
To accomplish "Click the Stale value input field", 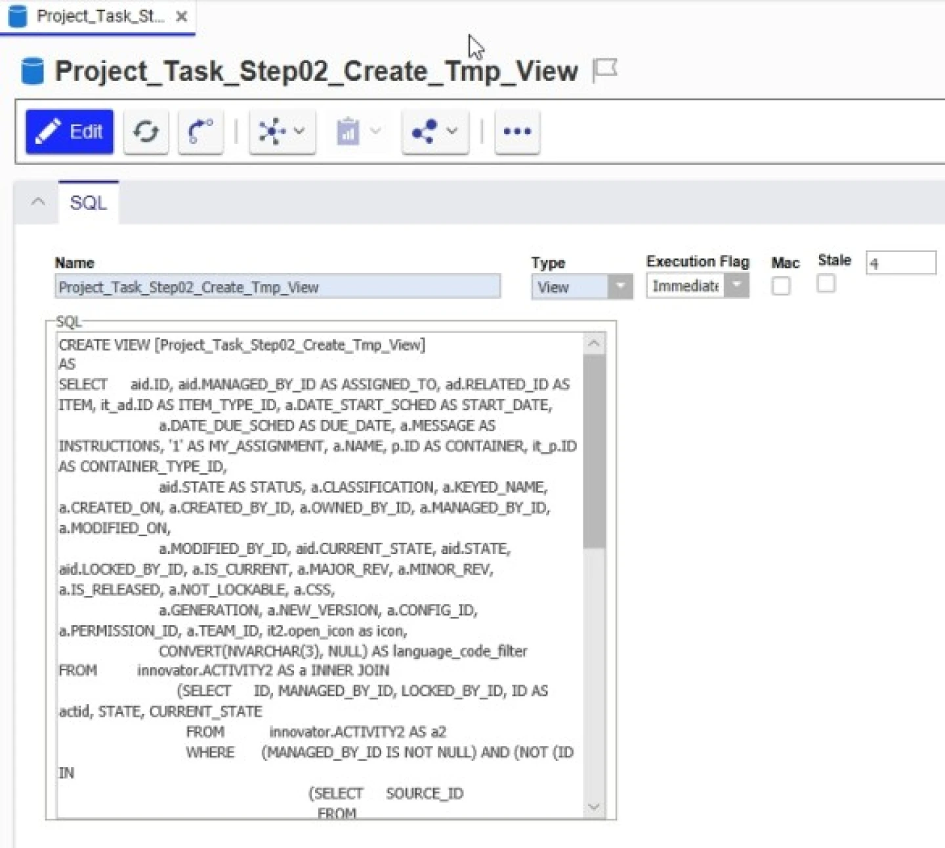I will pyautogui.click(x=900, y=263).
